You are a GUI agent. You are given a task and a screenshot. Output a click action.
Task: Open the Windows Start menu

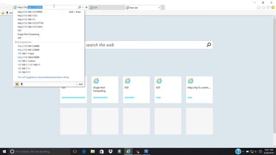pyautogui.click(x=4, y=152)
